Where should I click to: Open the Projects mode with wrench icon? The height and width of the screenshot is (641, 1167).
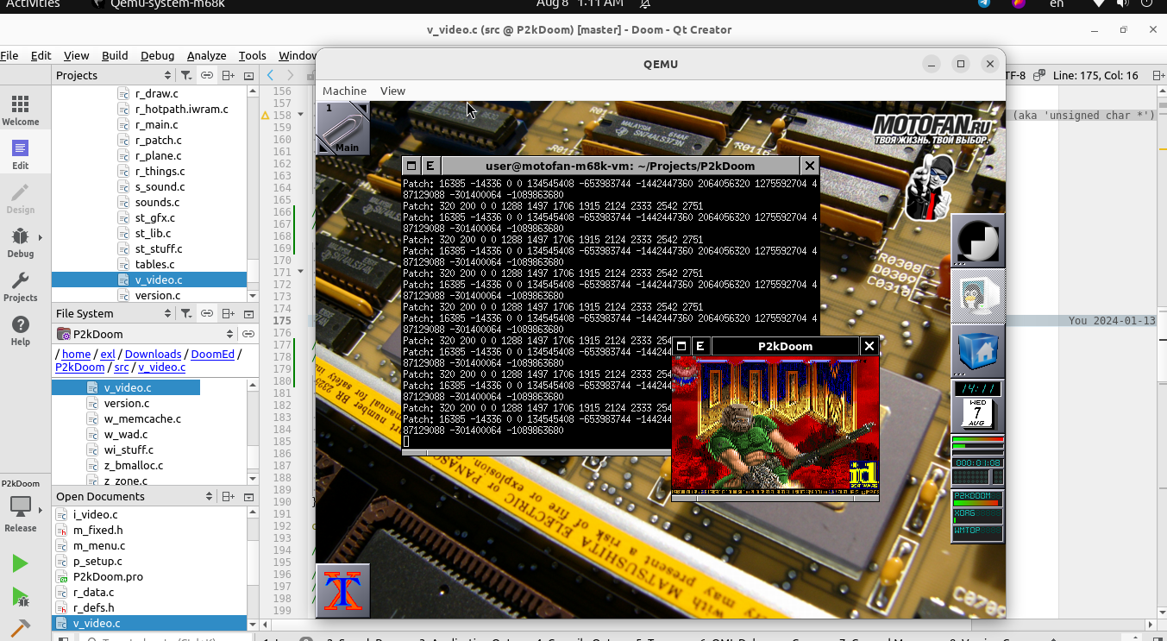(x=20, y=286)
